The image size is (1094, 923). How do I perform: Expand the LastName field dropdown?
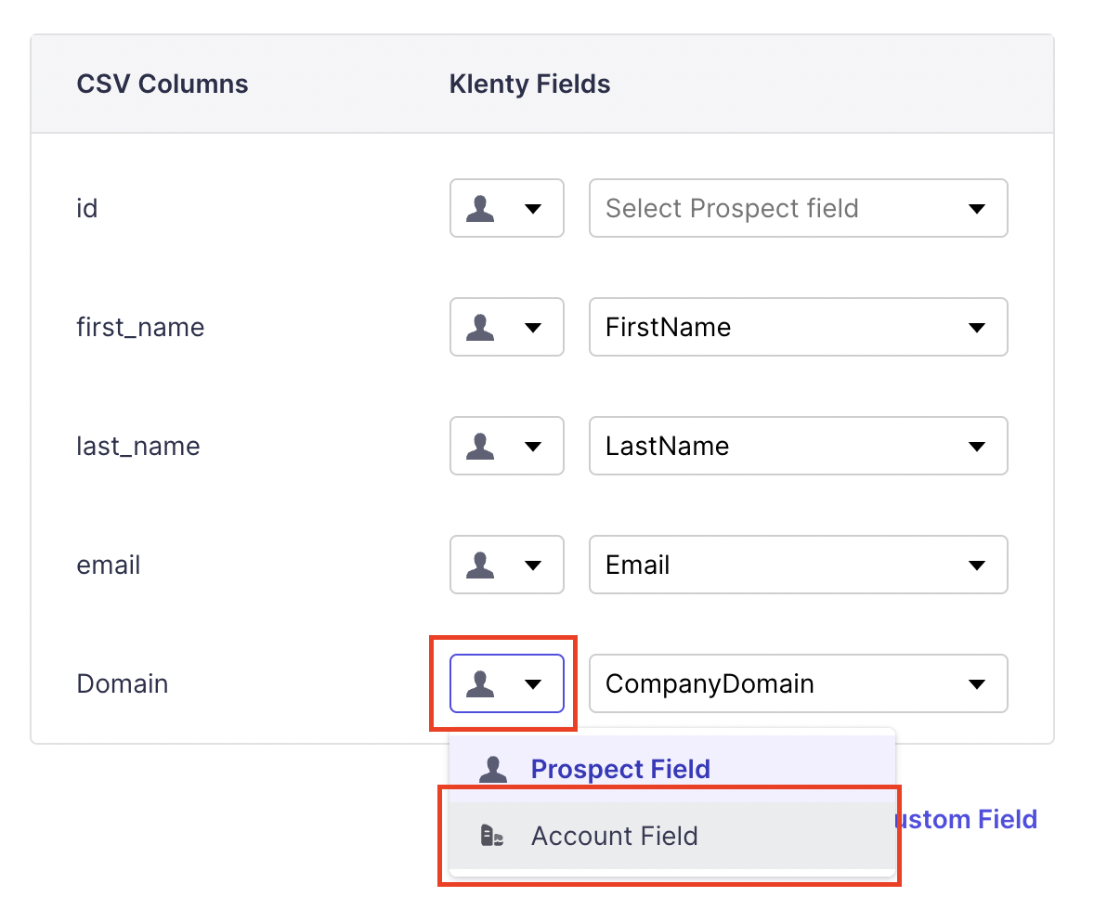pos(798,446)
